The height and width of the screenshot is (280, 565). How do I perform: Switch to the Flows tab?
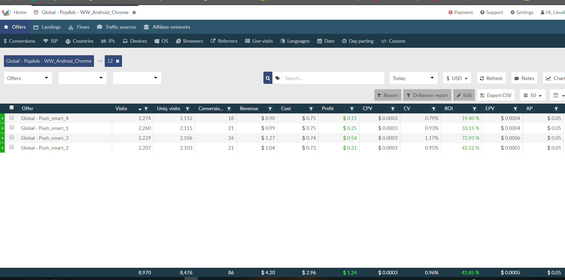coord(79,27)
